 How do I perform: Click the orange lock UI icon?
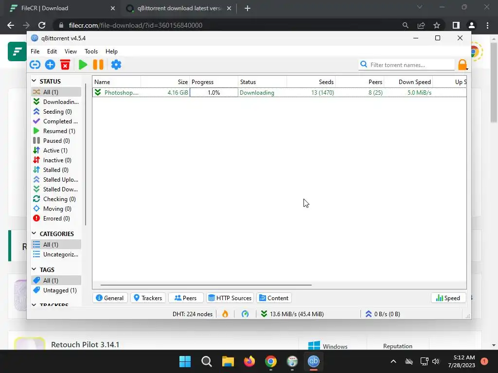click(462, 65)
